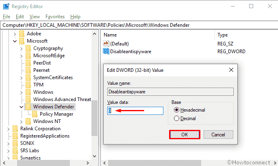Expand the SONIX key
The width and height of the screenshot is (278, 166).
click(x=9, y=143)
